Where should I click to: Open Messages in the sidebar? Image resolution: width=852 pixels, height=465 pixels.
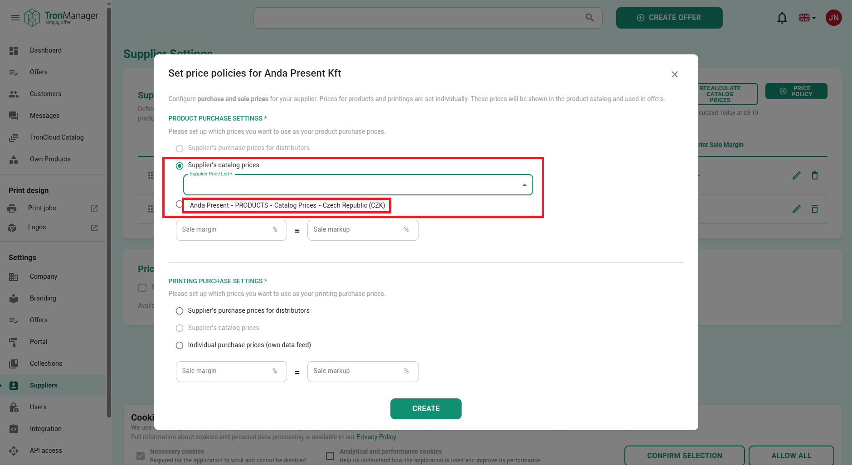[44, 116]
